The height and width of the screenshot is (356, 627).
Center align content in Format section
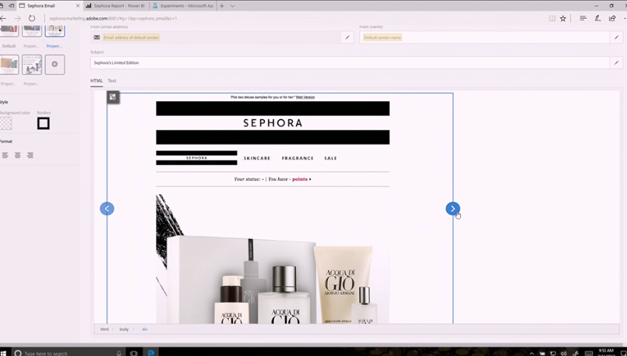click(18, 155)
